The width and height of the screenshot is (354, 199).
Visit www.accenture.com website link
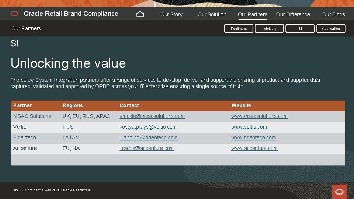click(x=254, y=148)
